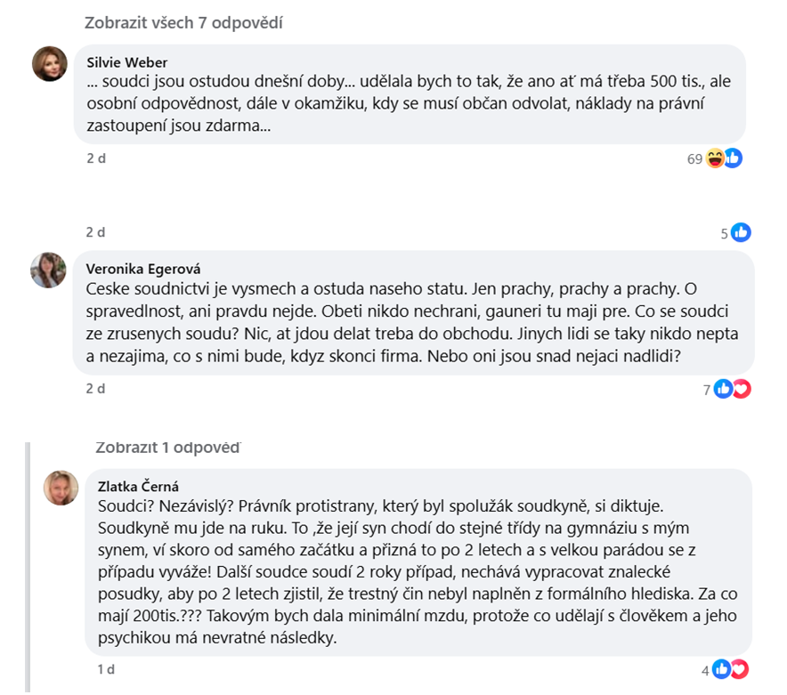Click the like icon beside the 5 count

741,232
